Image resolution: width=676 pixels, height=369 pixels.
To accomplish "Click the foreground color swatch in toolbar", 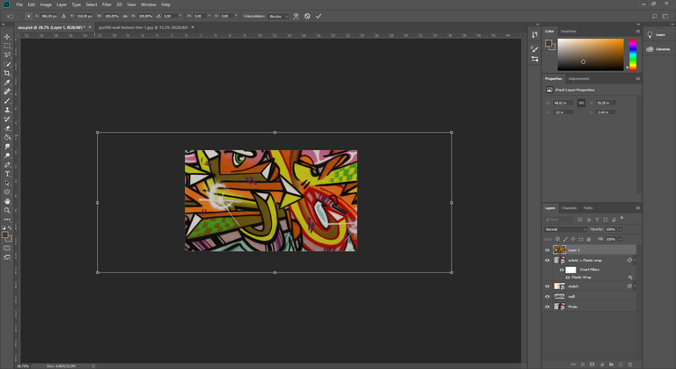I will click(x=4, y=235).
